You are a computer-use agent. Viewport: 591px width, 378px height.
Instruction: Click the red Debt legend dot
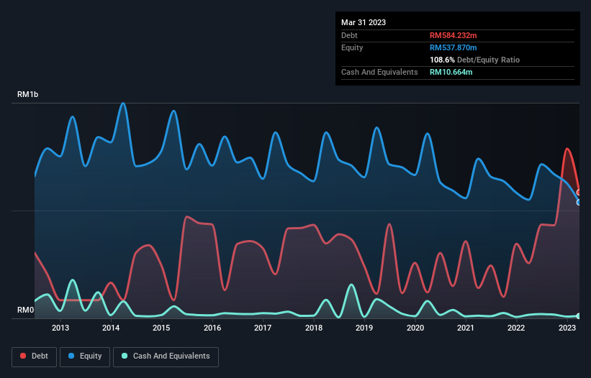tap(23, 356)
